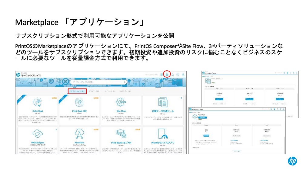
Task: Click the button at the bottom of the PACKZalyzer detail window
Action: coord(237,151)
